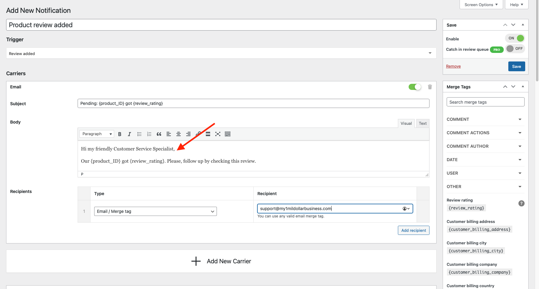Open the Screen Options menu
The height and width of the screenshot is (289, 539).
pyautogui.click(x=481, y=5)
